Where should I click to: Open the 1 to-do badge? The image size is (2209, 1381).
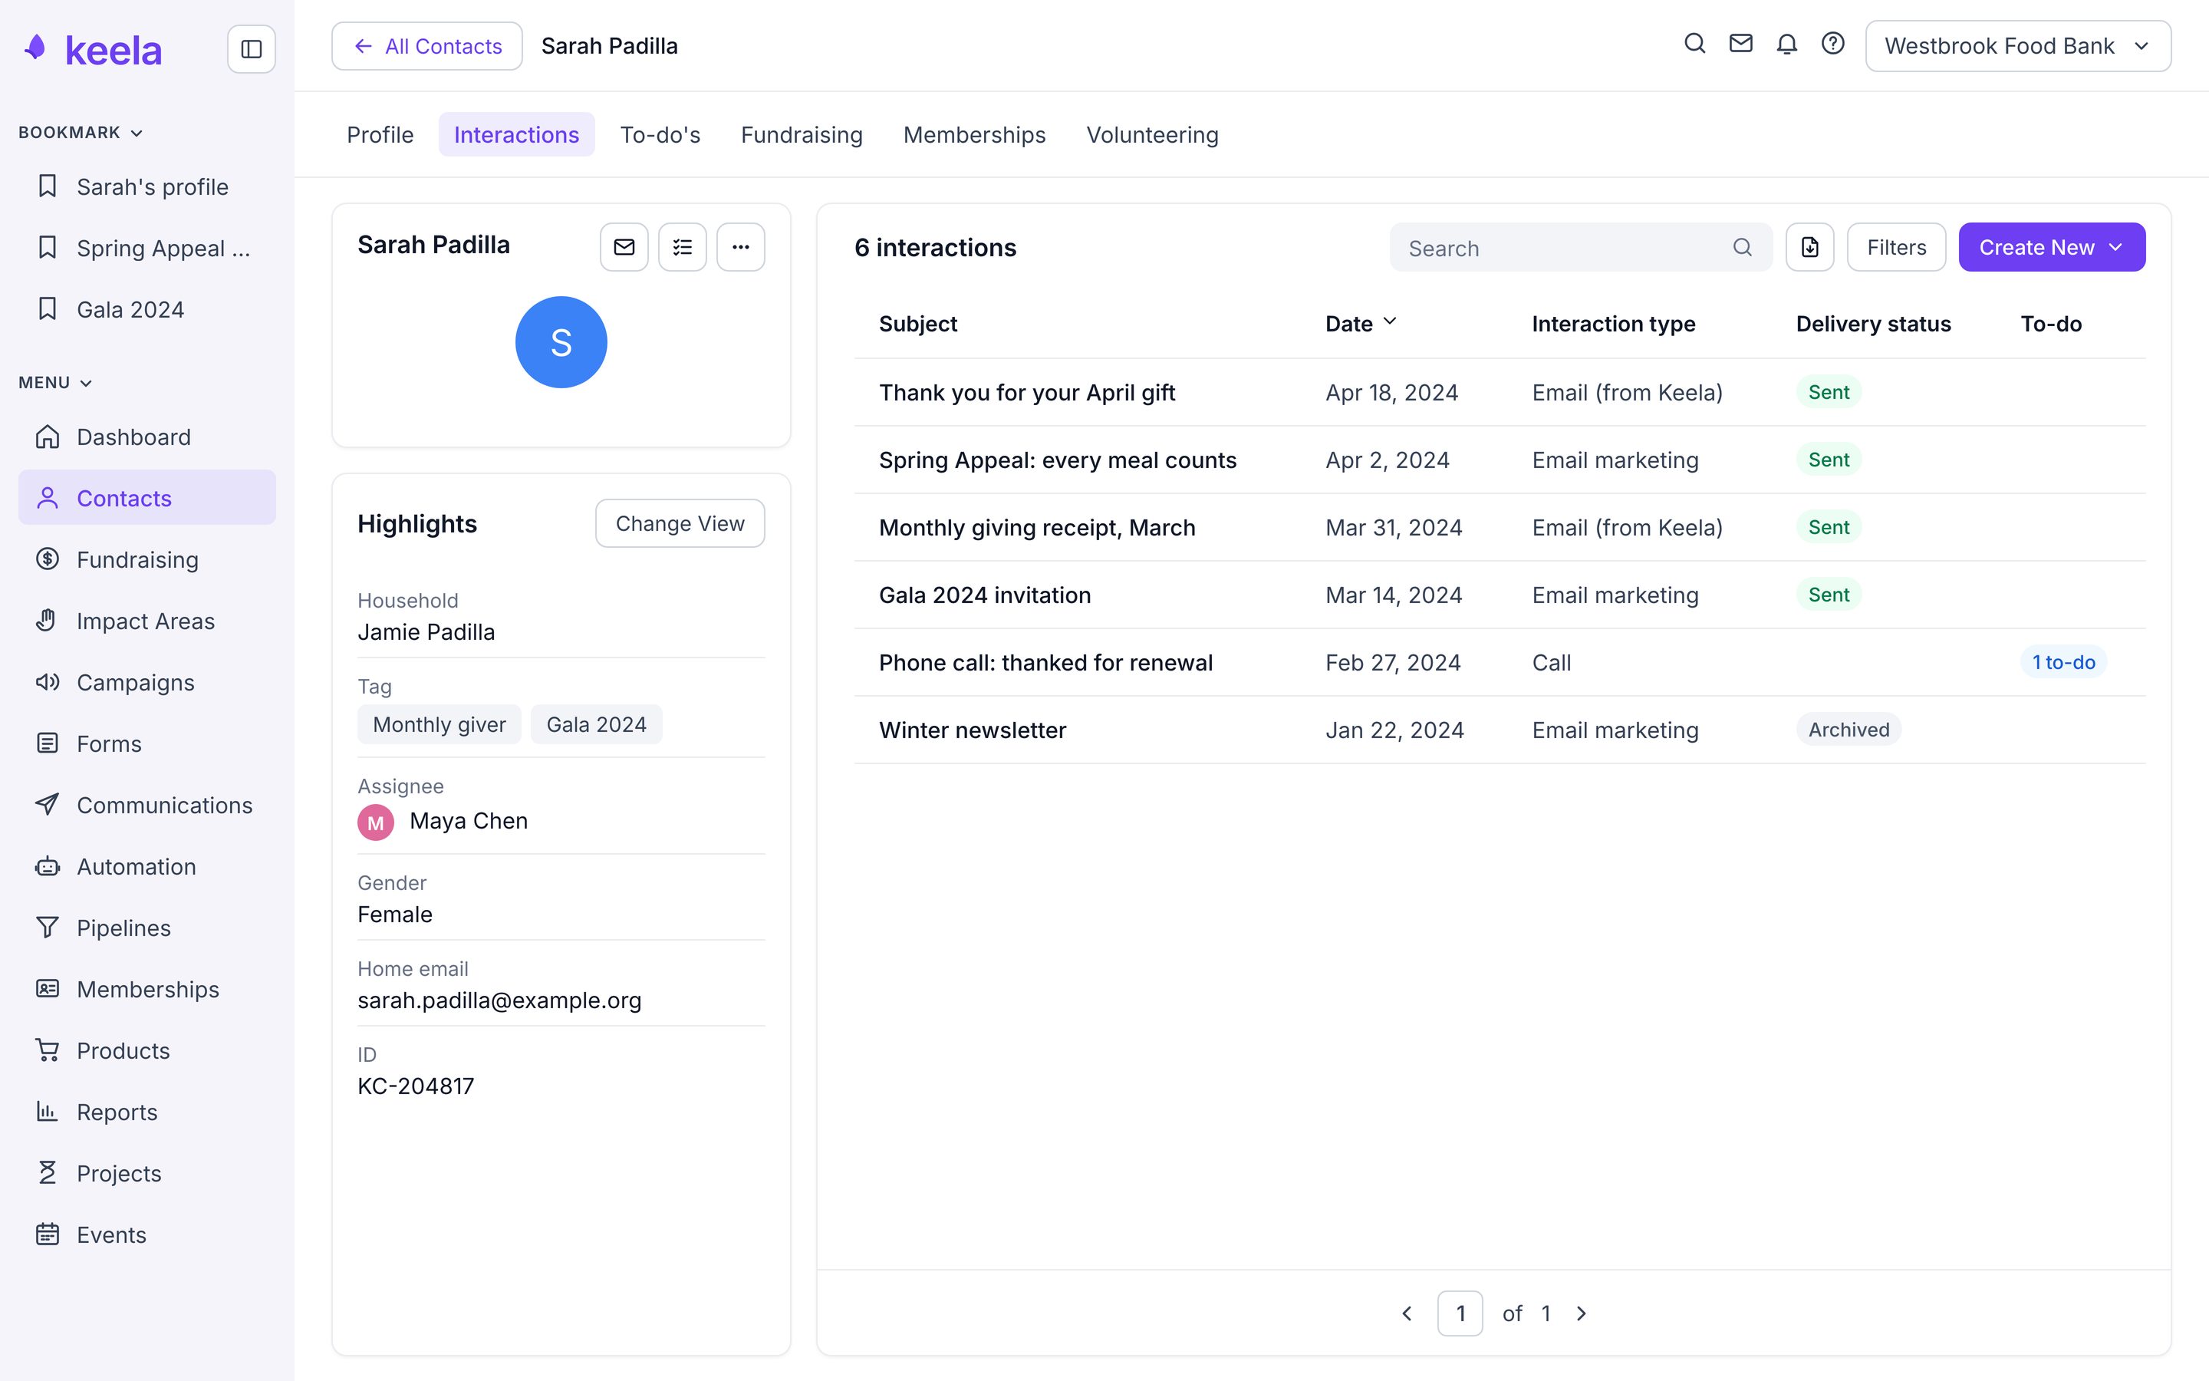point(2063,662)
